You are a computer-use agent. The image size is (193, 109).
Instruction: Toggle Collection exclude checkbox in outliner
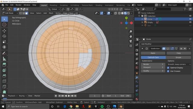click(x=142, y=16)
